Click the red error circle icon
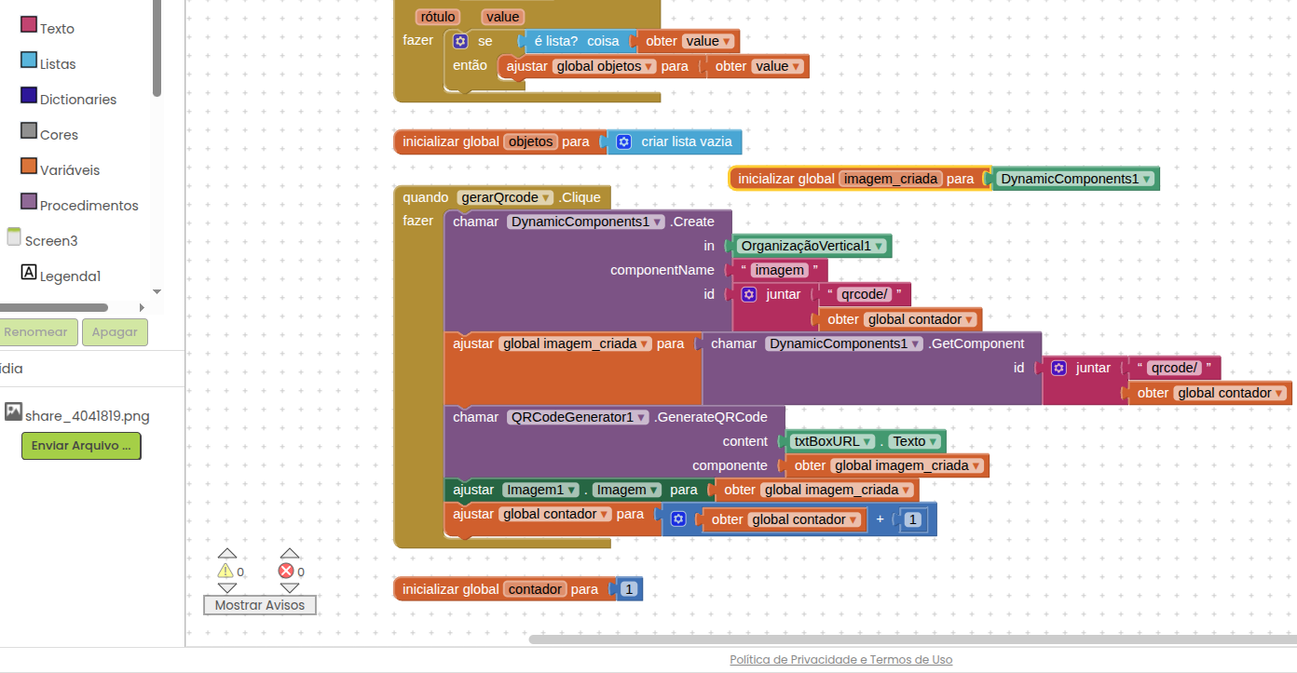This screenshot has height=673, width=1297. coord(286,572)
